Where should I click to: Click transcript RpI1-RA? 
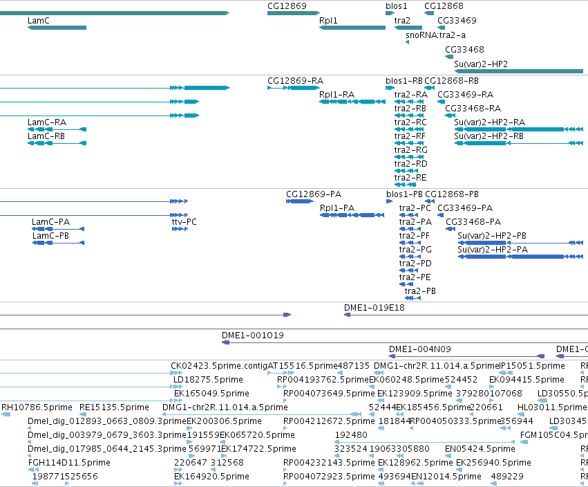[x=352, y=102]
